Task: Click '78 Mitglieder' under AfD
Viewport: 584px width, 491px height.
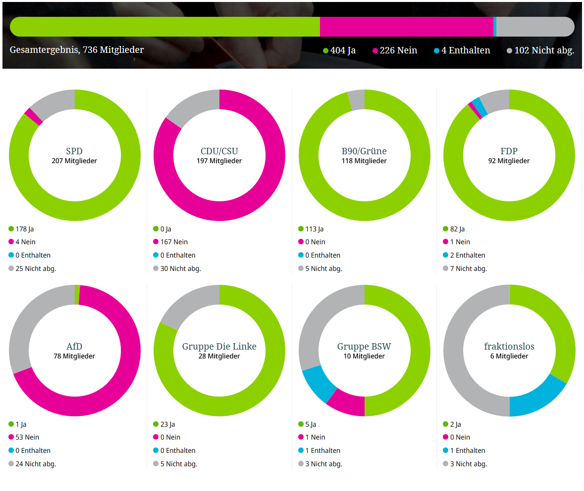Action: [74, 356]
